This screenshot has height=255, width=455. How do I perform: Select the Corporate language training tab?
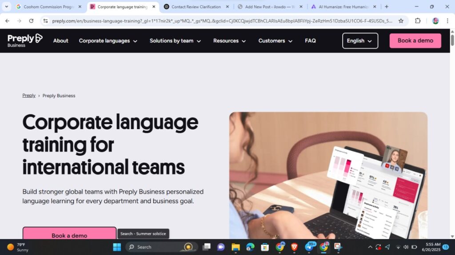coord(123,7)
